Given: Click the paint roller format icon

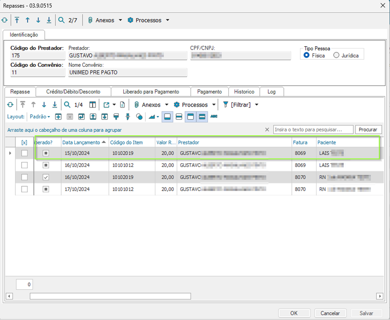Looking at the screenshot, I should pyautogui.click(x=116, y=117).
